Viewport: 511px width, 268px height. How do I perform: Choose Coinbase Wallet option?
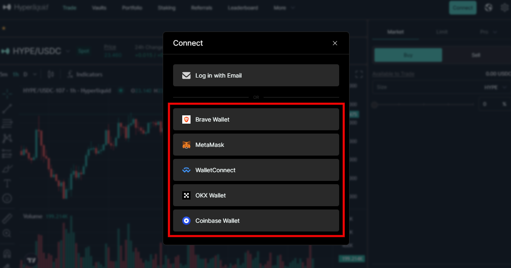coord(256,221)
